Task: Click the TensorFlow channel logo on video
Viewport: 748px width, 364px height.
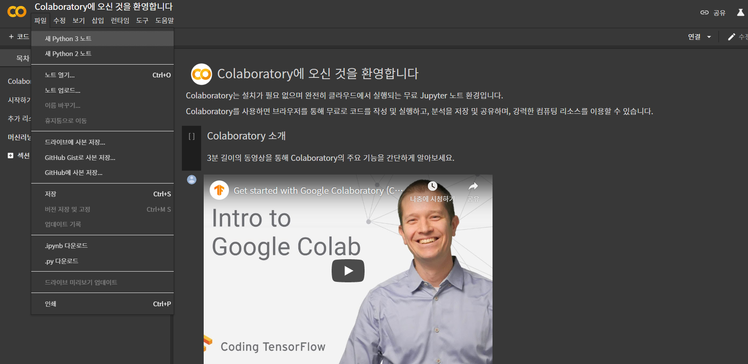Action: (x=220, y=190)
